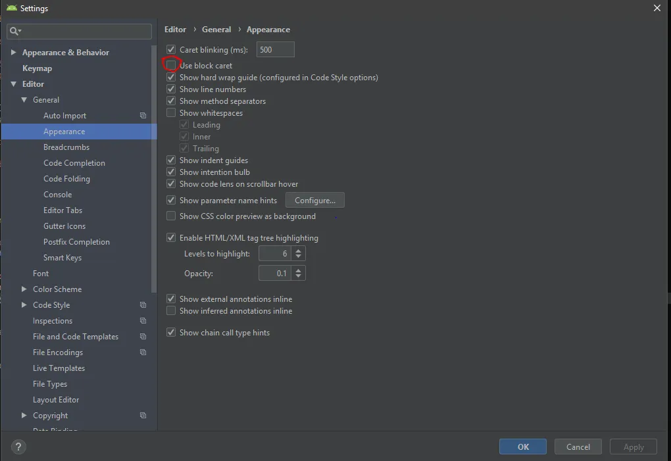This screenshot has height=461, width=671.
Task: Click the search magnifier icon in settings
Action: (x=14, y=31)
